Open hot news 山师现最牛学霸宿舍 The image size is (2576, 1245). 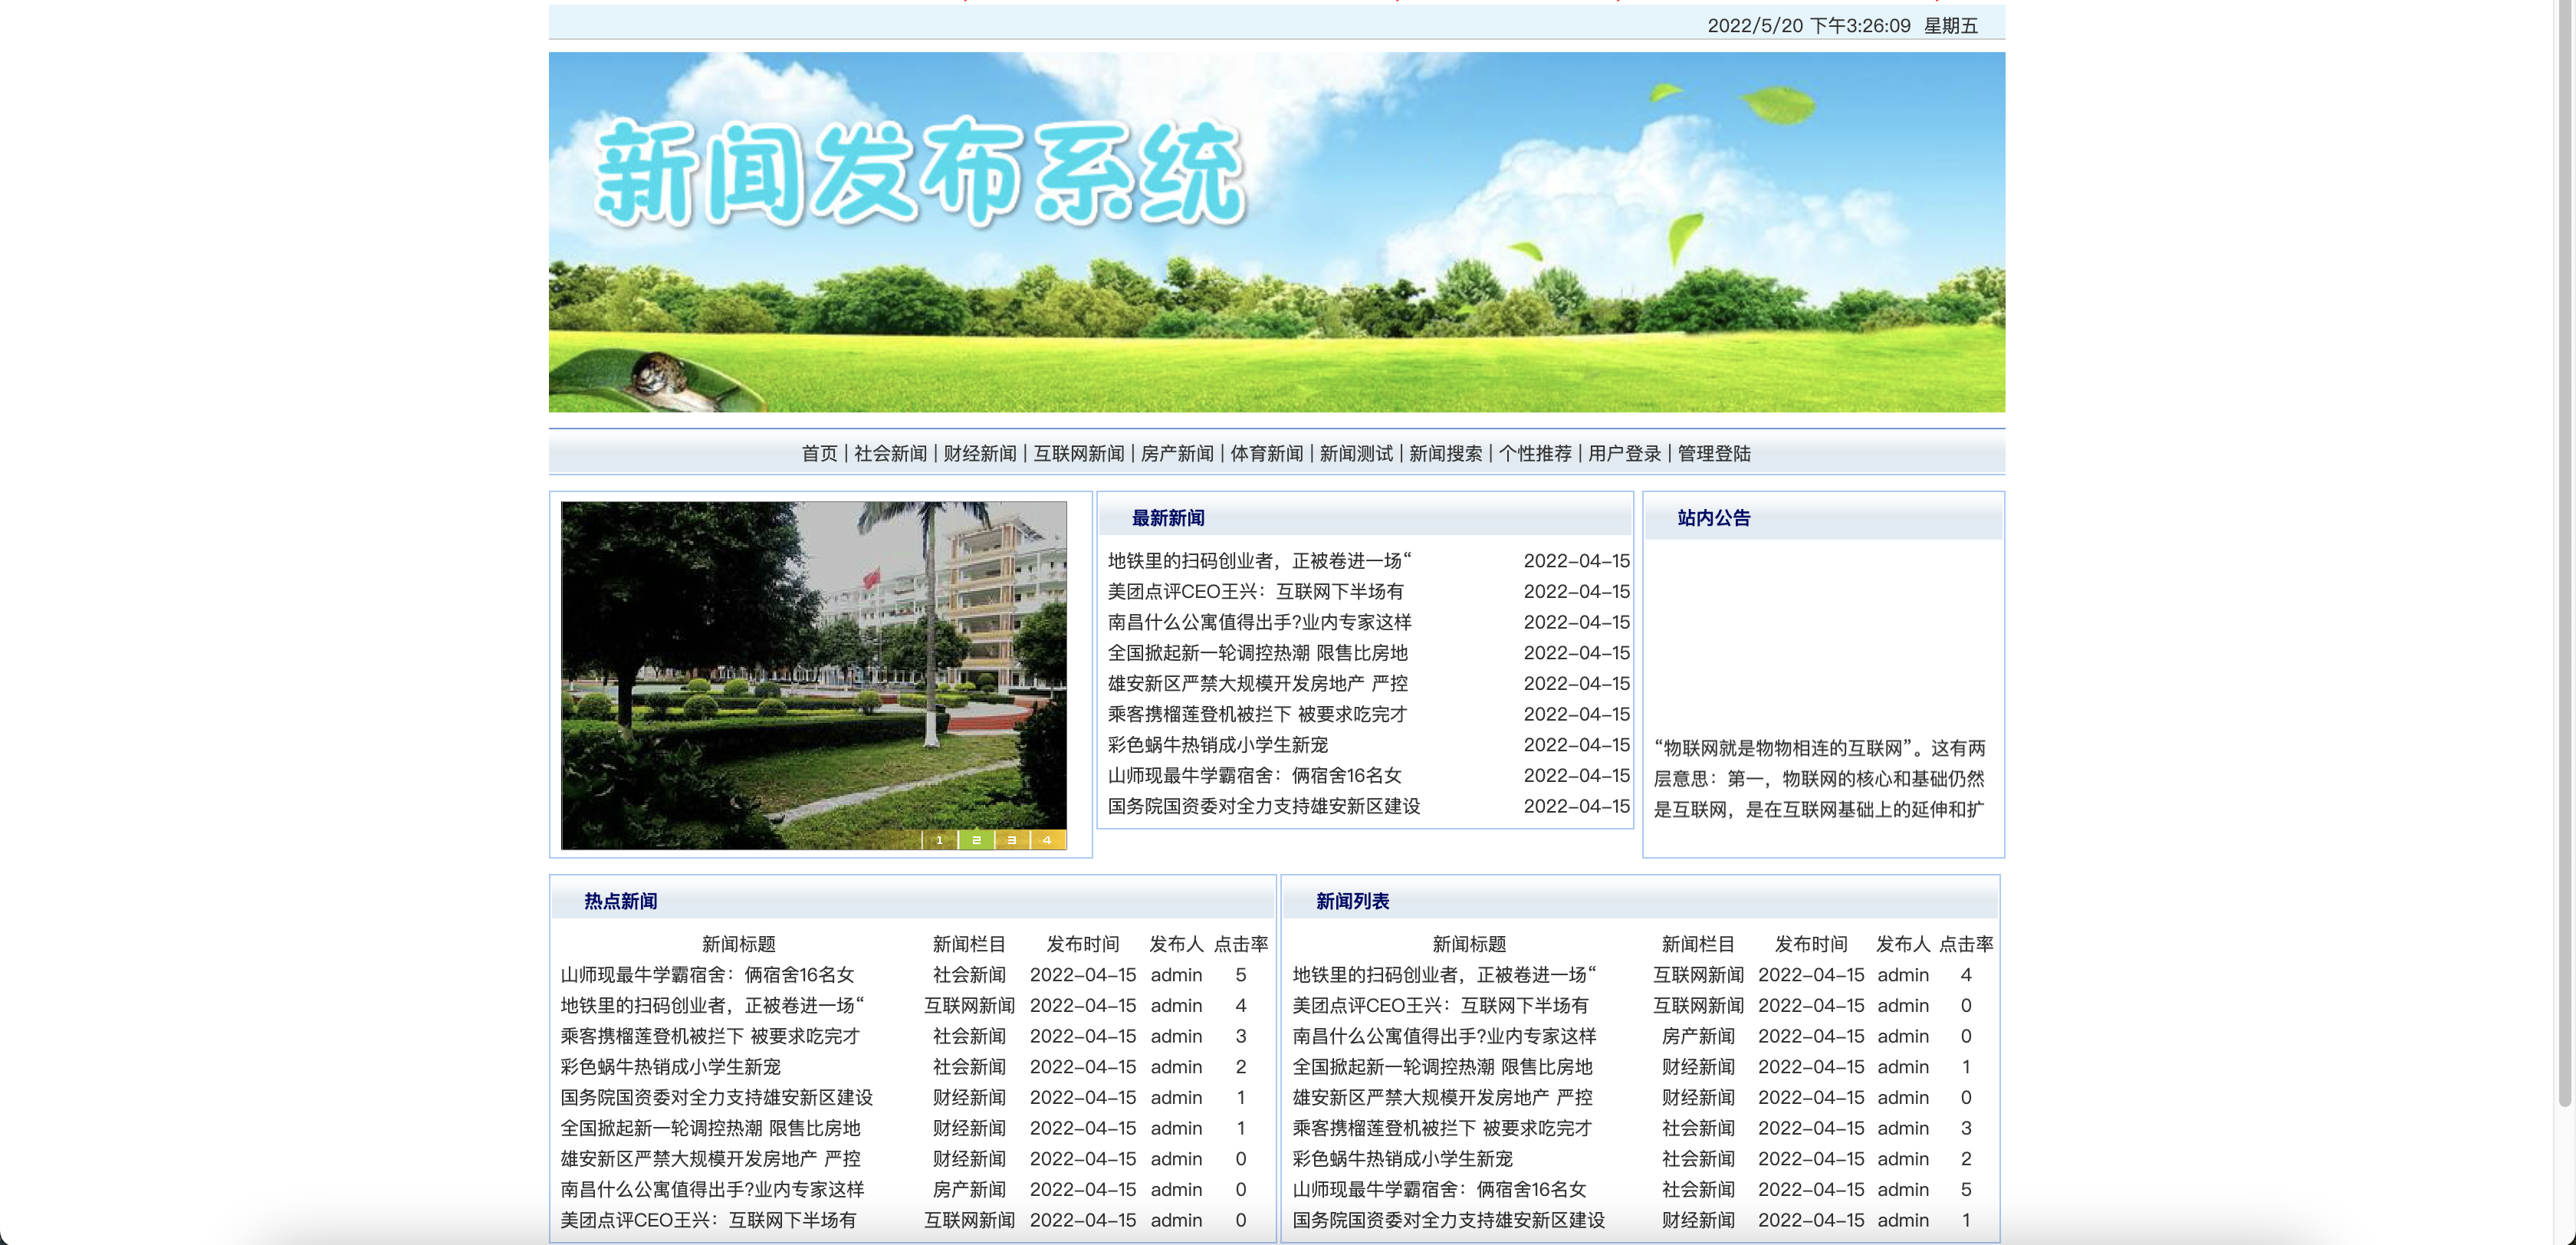pyautogui.click(x=708, y=975)
